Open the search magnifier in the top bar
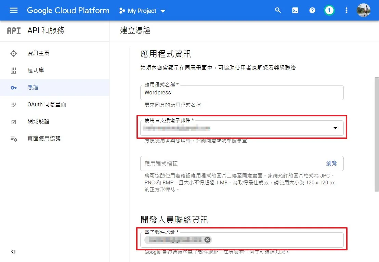379x262 pixels. point(278,10)
